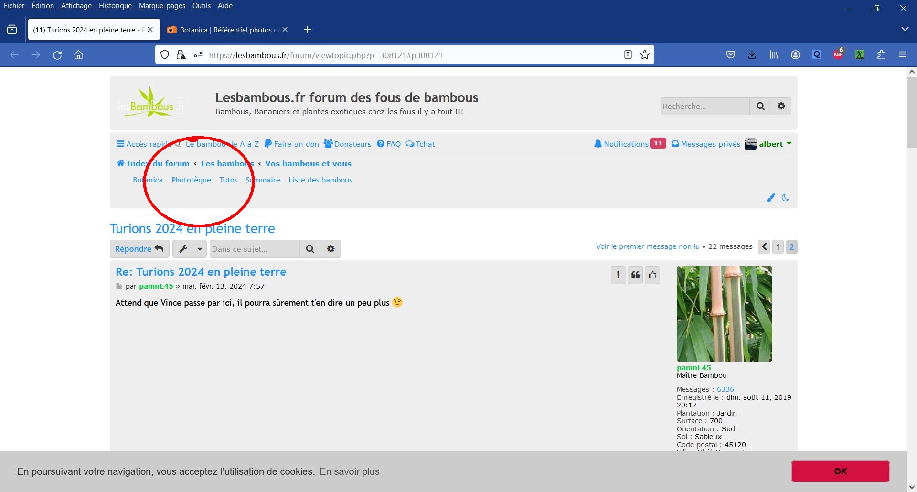Open the Tchat link

pyautogui.click(x=420, y=144)
